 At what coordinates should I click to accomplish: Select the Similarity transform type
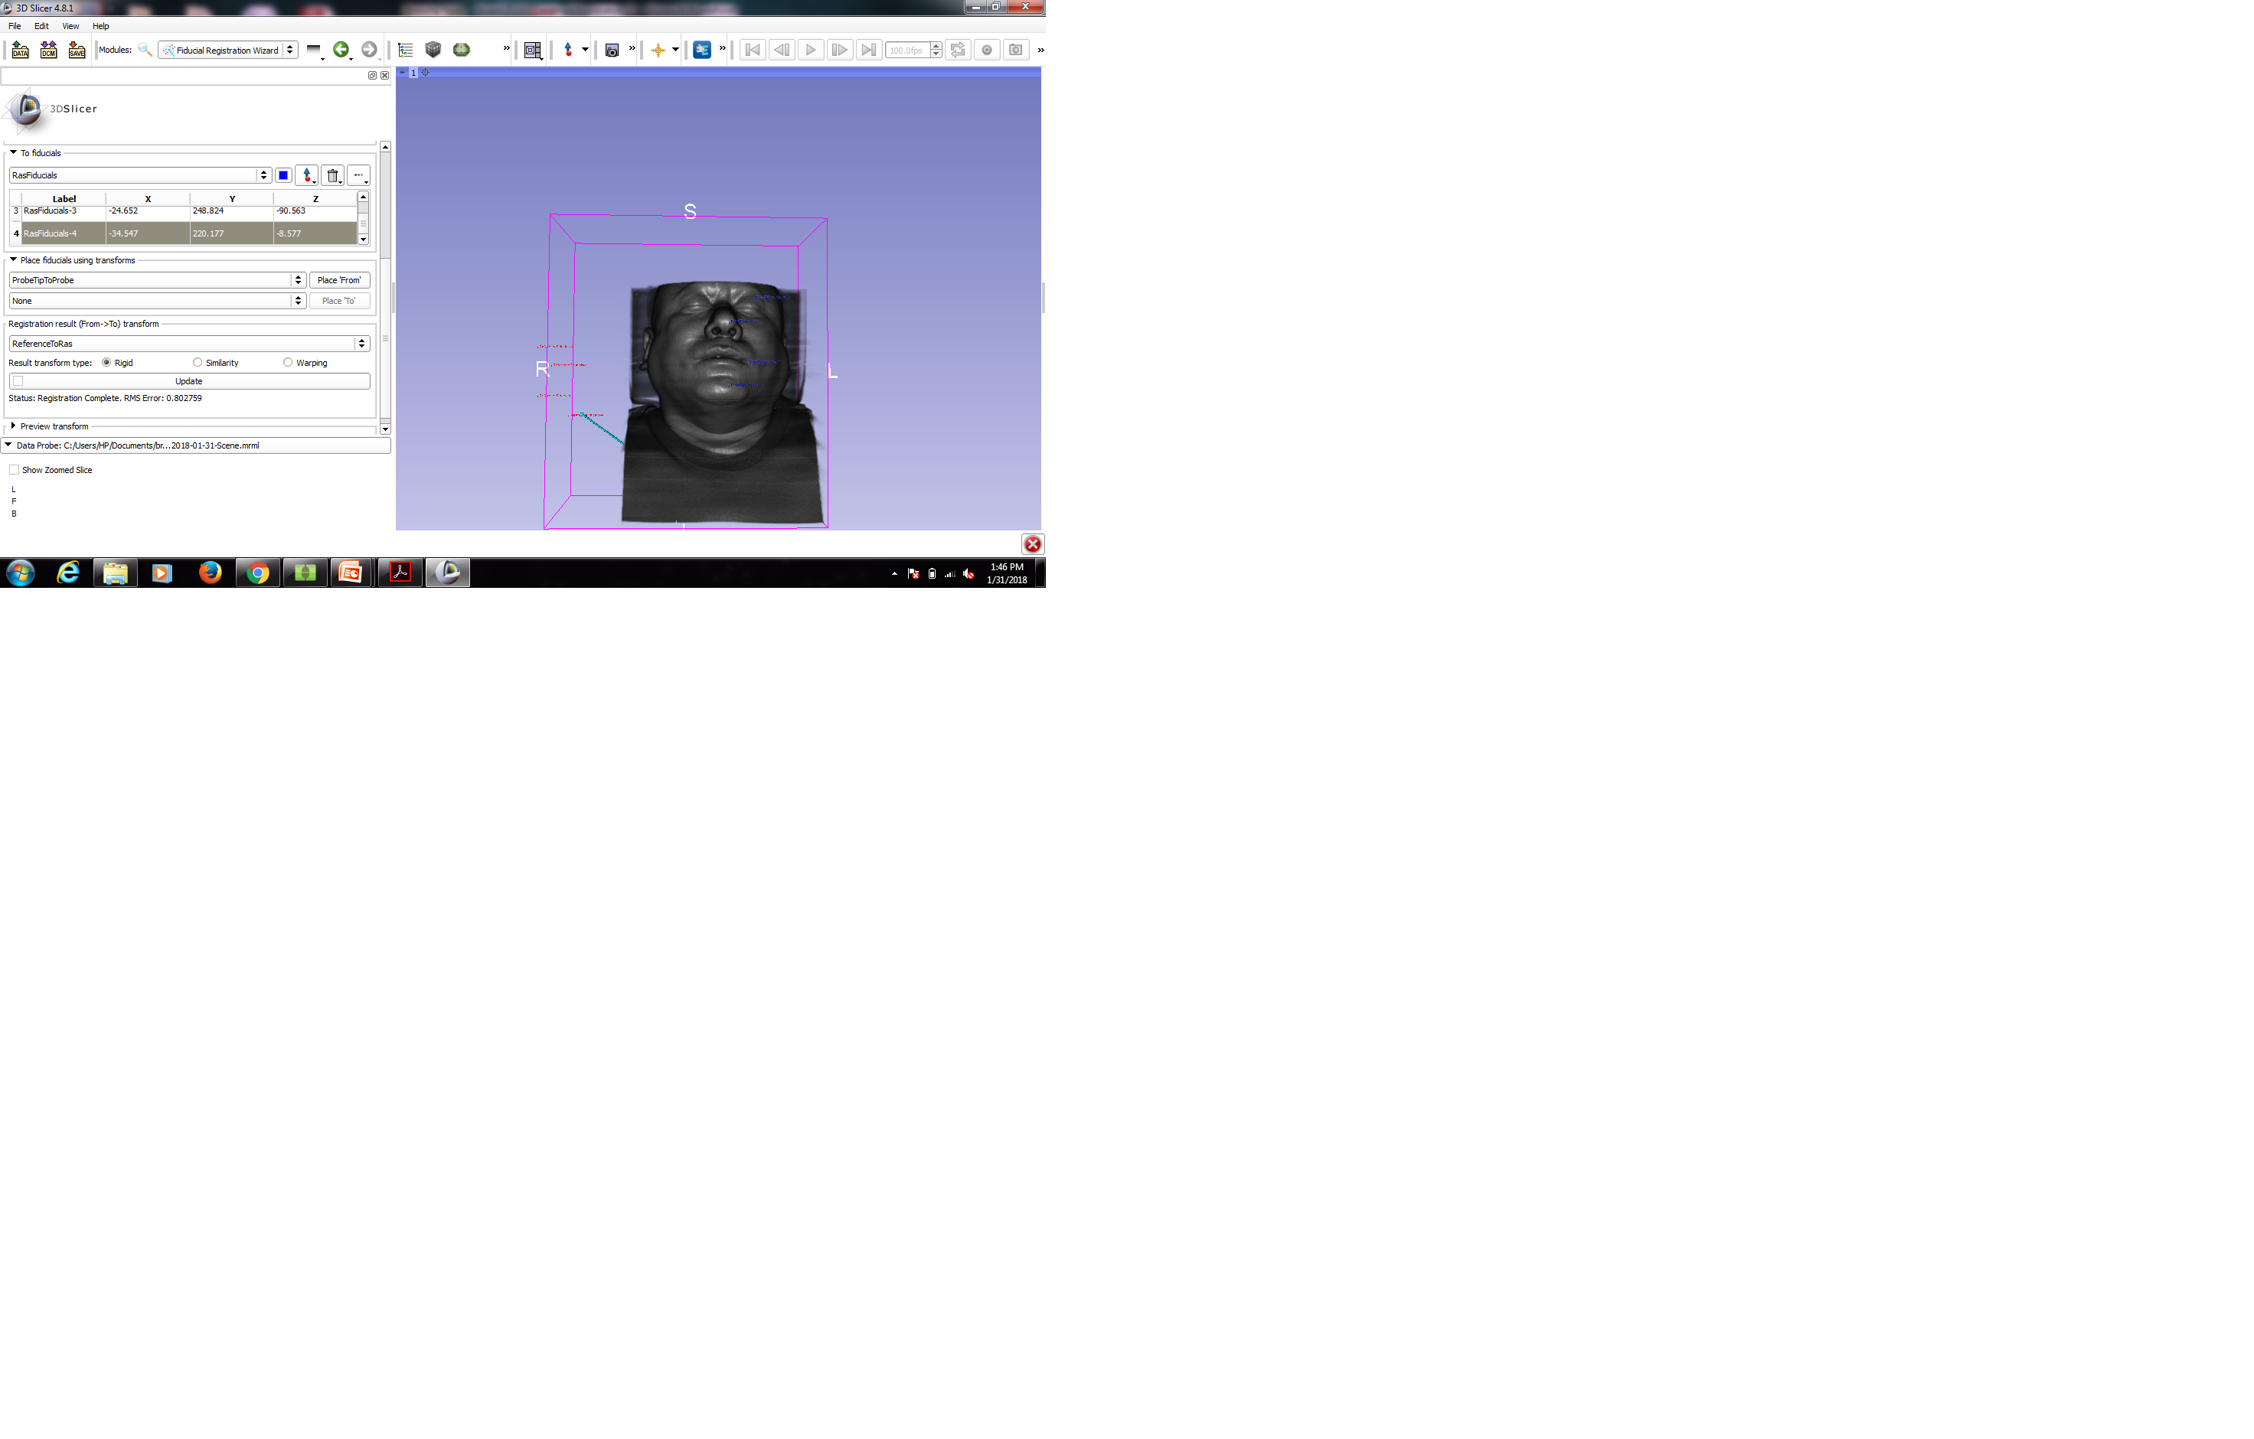[198, 362]
